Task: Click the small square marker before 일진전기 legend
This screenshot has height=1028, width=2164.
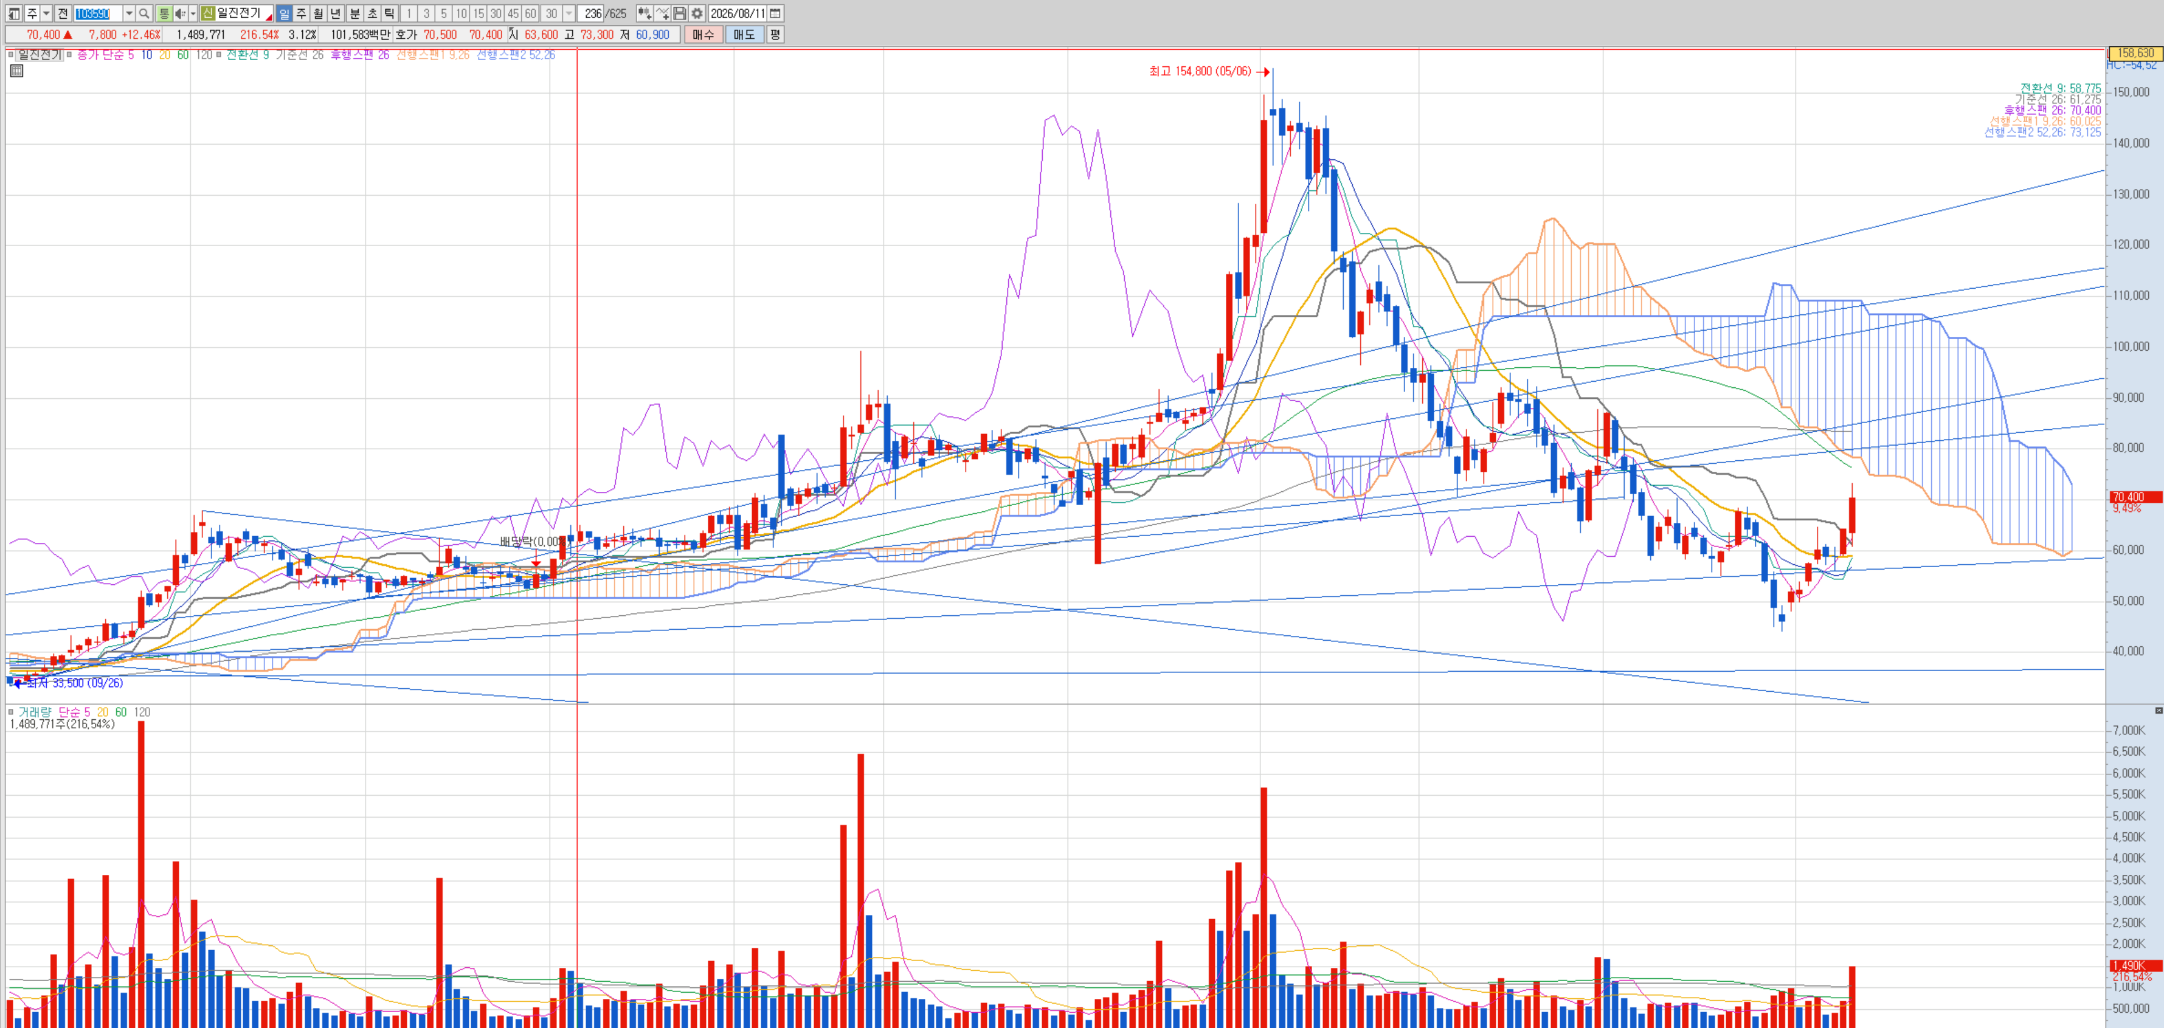Action: 11,55
